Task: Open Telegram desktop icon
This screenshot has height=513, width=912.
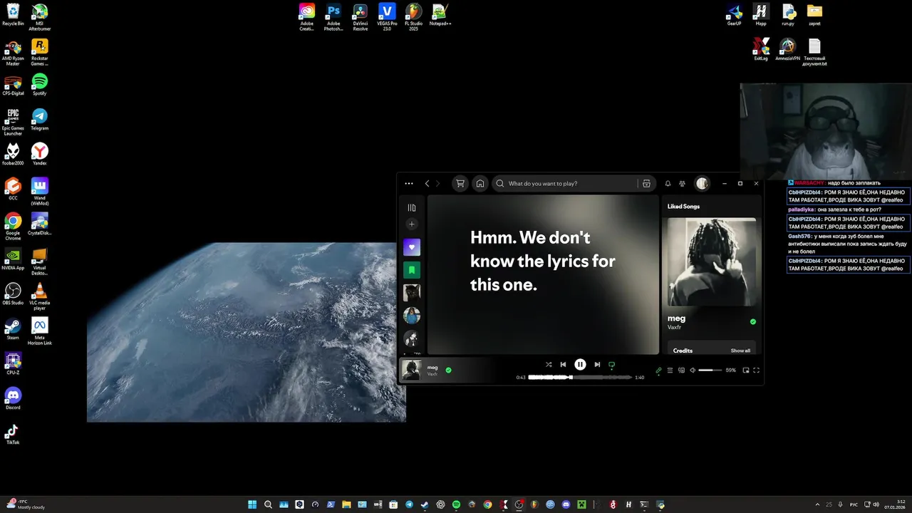Action: click(x=40, y=119)
